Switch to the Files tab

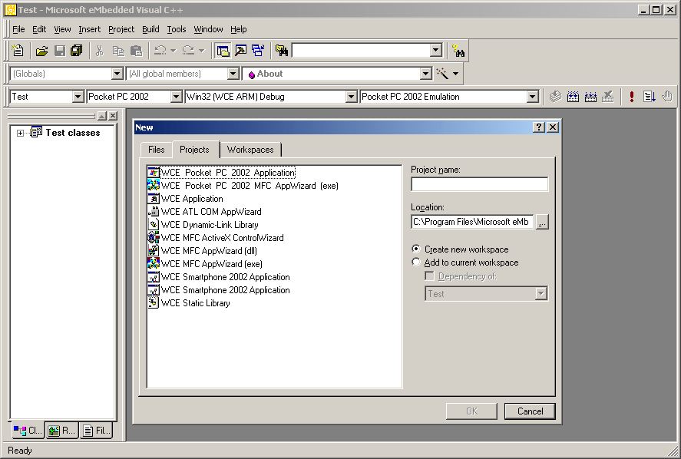(157, 150)
